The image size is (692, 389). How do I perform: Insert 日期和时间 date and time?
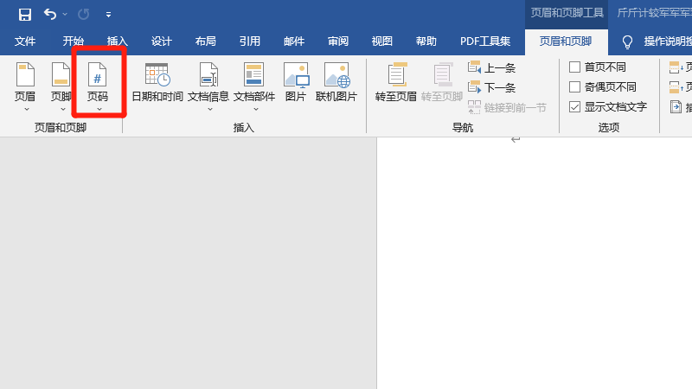pos(157,84)
